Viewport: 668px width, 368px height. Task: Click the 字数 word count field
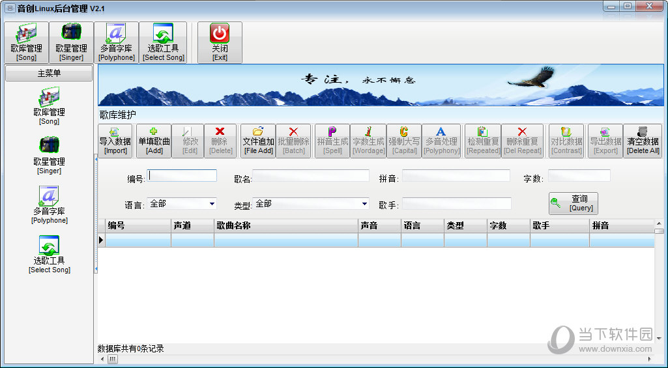coord(579,175)
